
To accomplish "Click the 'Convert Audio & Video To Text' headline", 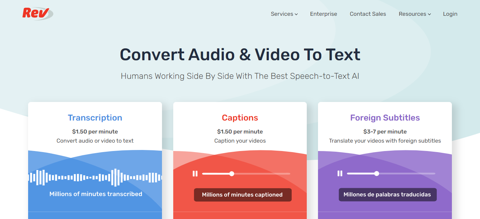I will (x=240, y=55).
